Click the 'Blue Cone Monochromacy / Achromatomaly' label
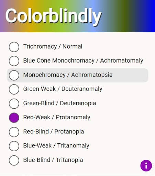155x176 pixels. (x=83, y=60)
